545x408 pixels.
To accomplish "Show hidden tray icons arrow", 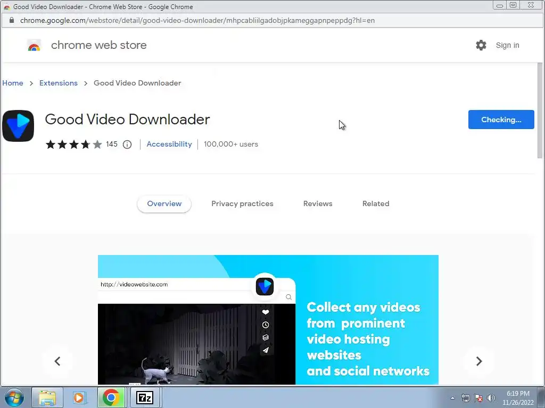I will click(452, 398).
